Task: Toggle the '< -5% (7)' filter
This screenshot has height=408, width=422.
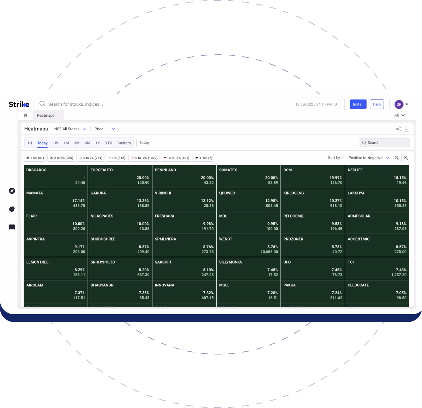Action: (204, 158)
